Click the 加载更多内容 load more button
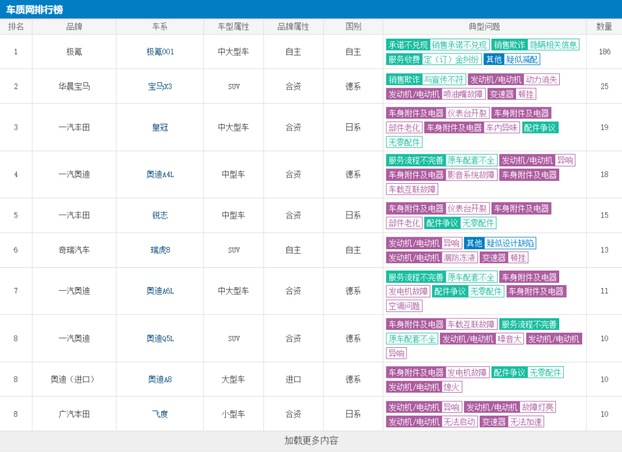 311,440
